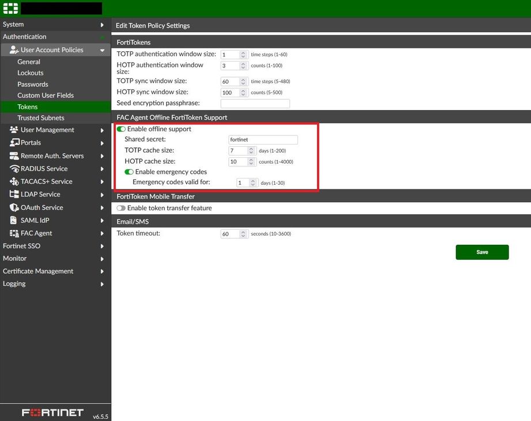Focus the Shared secret field
This screenshot has height=421, width=531.
(x=263, y=139)
